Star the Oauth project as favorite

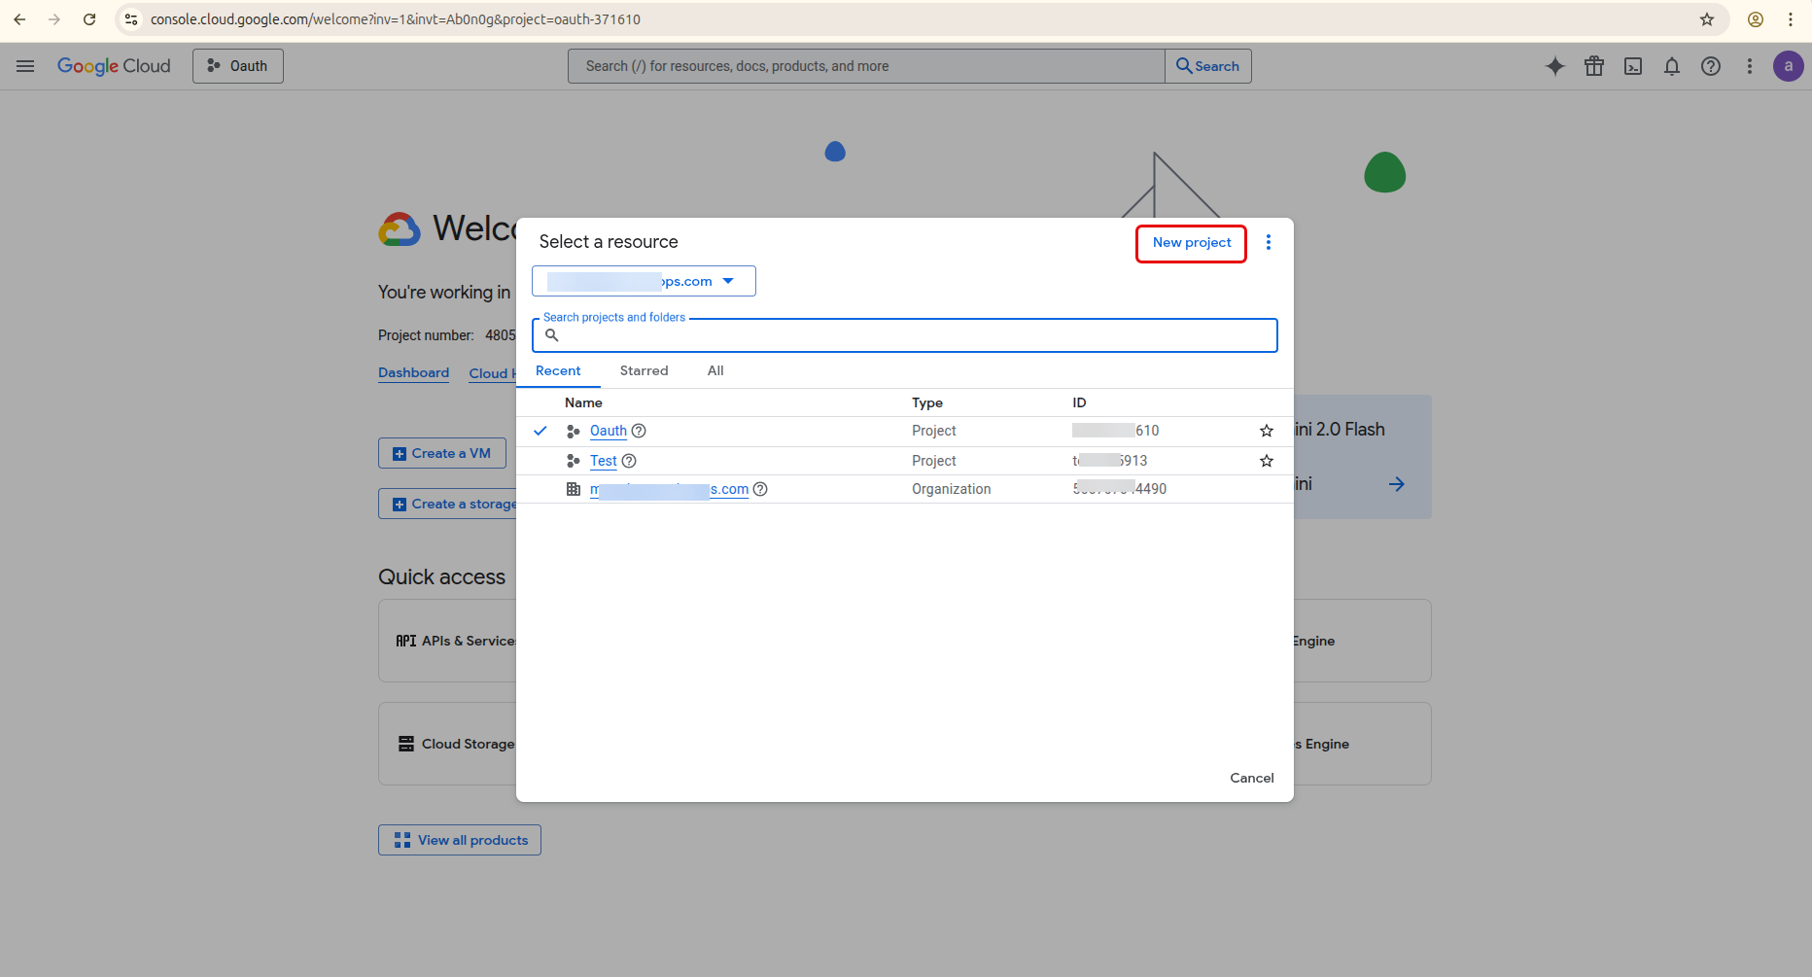point(1266,431)
